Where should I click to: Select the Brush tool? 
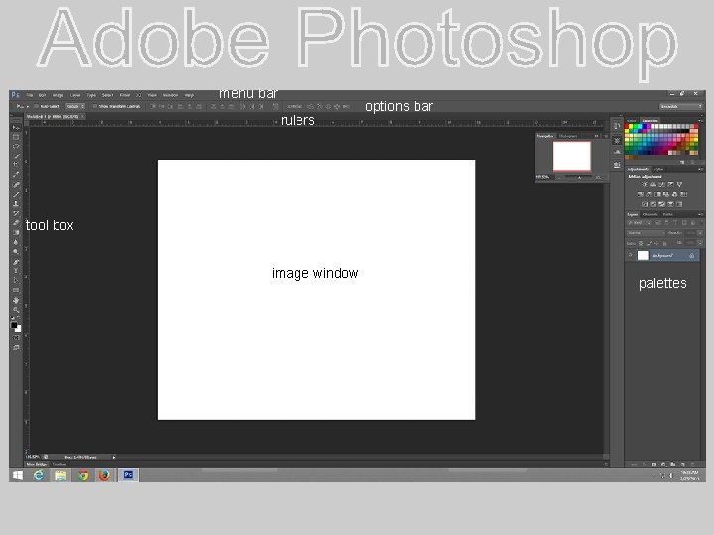(x=16, y=195)
